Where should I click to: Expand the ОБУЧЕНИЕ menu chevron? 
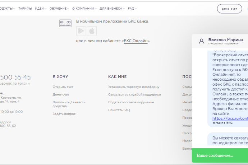pos(68,9)
